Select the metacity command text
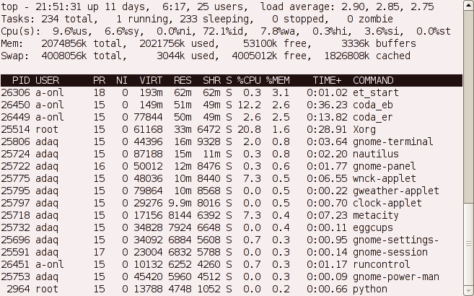Image resolution: width=474 pixels, height=296 pixels. [376, 216]
